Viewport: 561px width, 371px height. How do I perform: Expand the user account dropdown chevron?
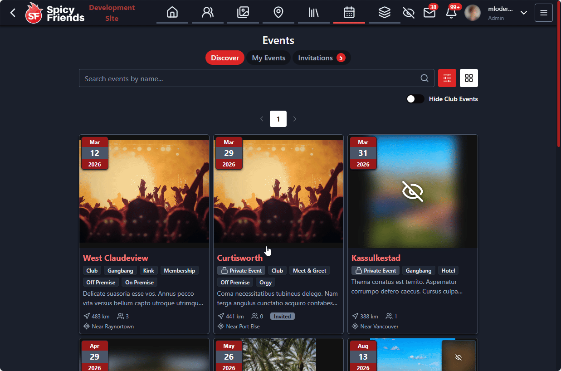(524, 13)
